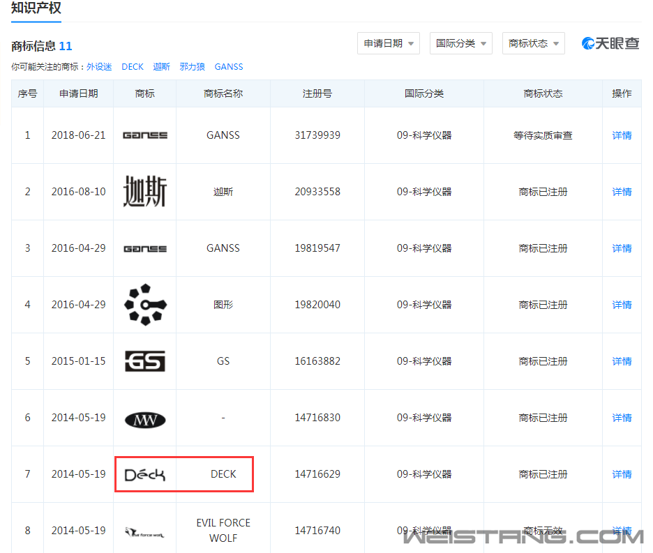Open the GANS trademark logo image
The width and height of the screenshot is (653, 553).
pos(144,135)
